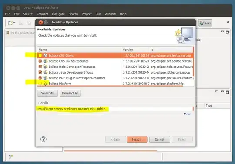Click the Eclipse CVS Client feature icon
The width and height of the screenshot is (235, 164).
click(45, 55)
